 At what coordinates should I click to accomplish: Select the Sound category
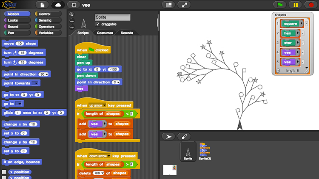click(x=17, y=26)
